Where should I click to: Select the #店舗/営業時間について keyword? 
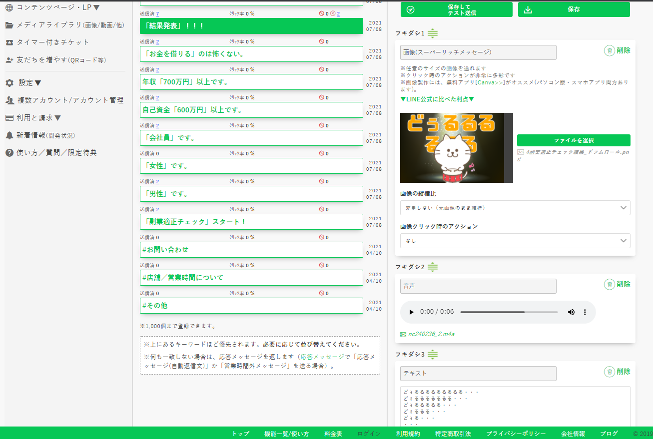251,278
